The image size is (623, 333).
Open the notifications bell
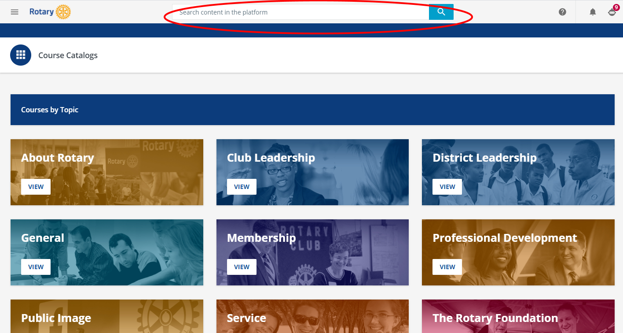point(593,12)
